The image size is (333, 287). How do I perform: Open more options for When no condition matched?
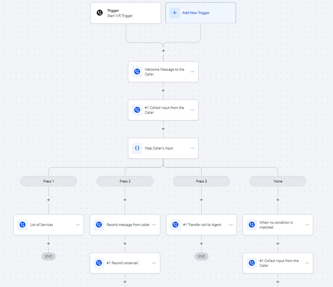pyautogui.click(x=307, y=225)
